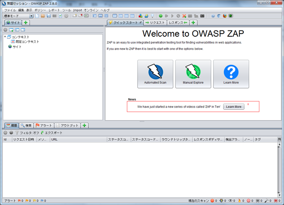
Task: Click the blue question mark help toolbar icon
Action: tap(213, 16)
